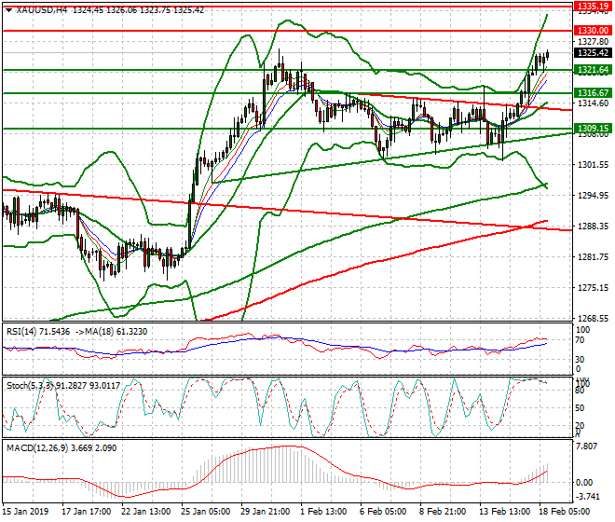Click the XAUUSD,H4 chart title text

[x=42, y=10]
